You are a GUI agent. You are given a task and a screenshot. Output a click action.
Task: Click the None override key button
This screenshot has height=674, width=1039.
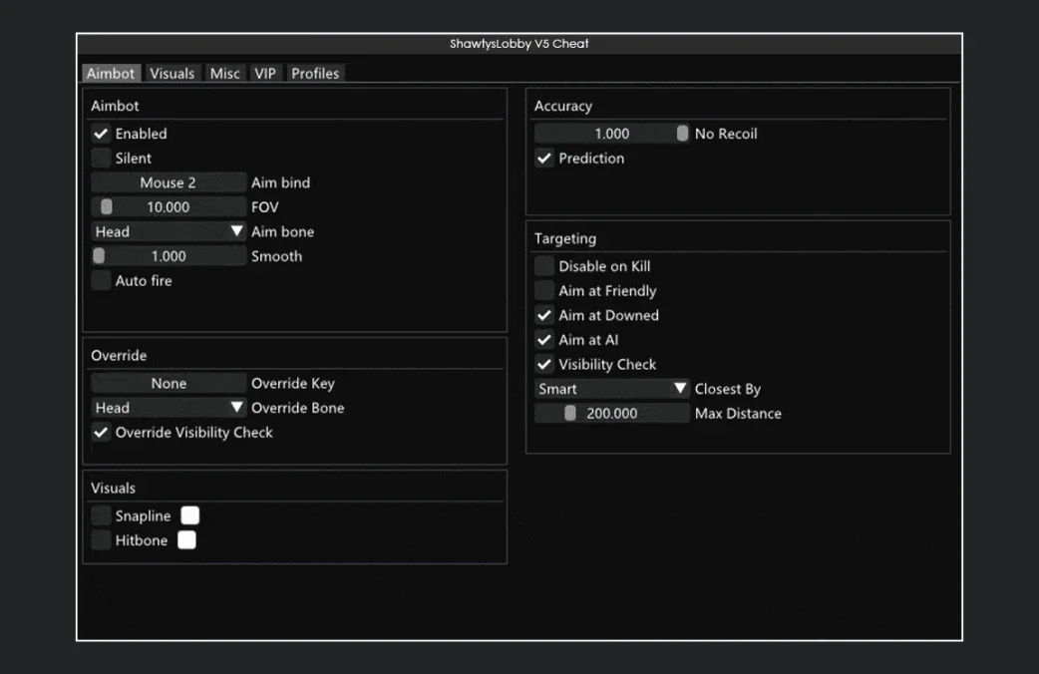(x=169, y=383)
